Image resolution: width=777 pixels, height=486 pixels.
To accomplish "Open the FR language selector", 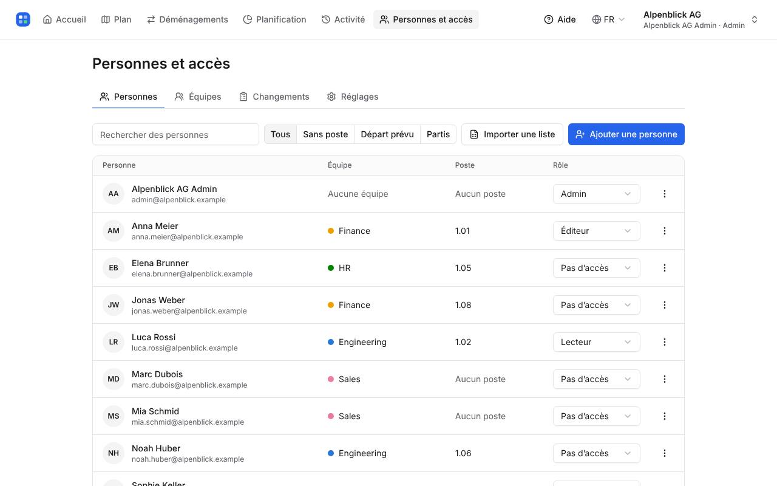I will 608,19.
